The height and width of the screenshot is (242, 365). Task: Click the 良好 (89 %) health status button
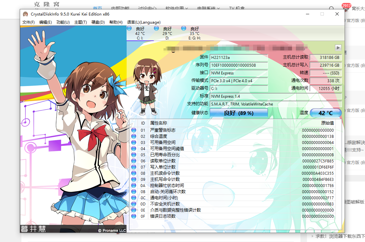(x=238, y=113)
